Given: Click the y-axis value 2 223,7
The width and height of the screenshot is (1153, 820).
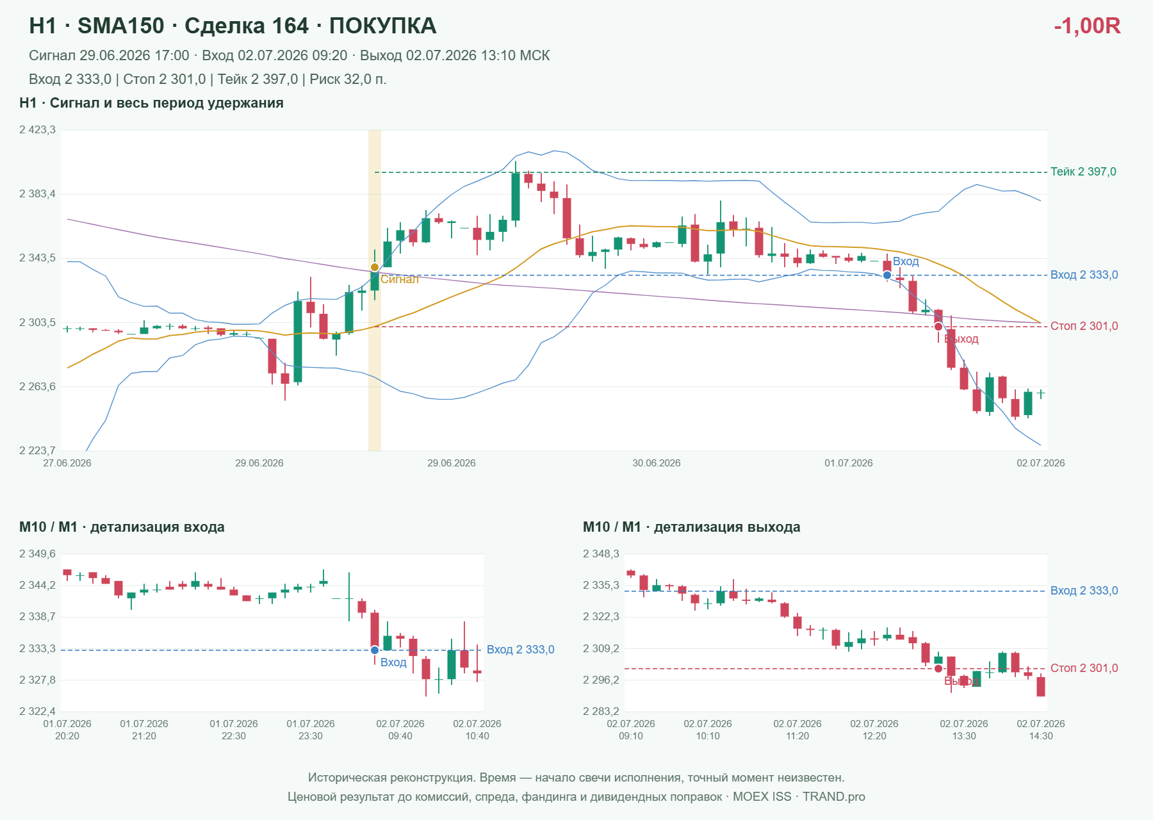Looking at the screenshot, I should click(x=37, y=451).
